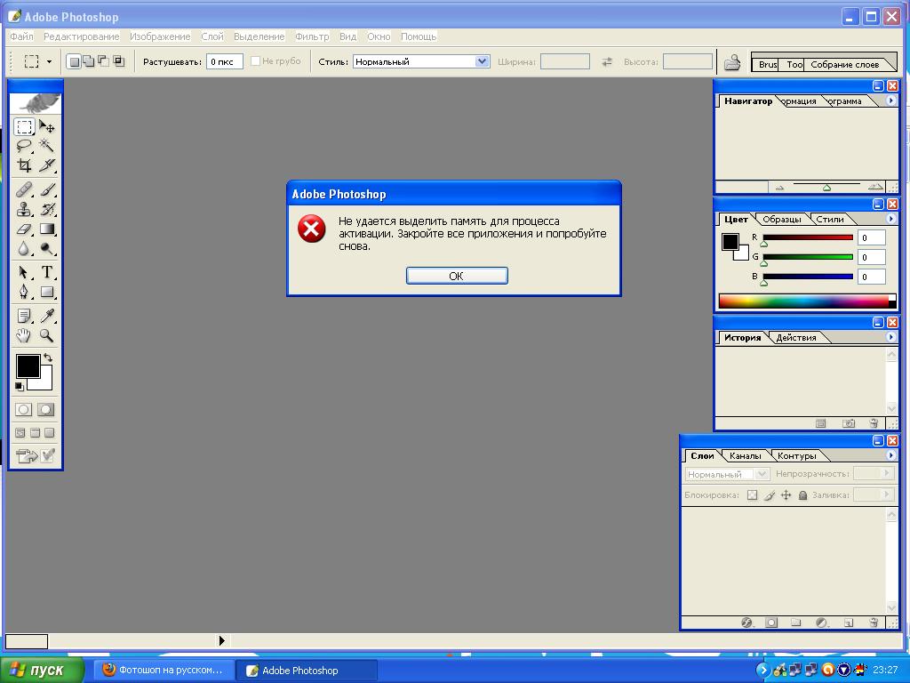Select the Blur tool
This screenshot has height=683, width=910.
click(24, 249)
